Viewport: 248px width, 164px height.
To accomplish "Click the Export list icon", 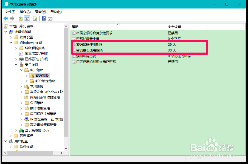I will pyautogui.click(x=35, y=18).
